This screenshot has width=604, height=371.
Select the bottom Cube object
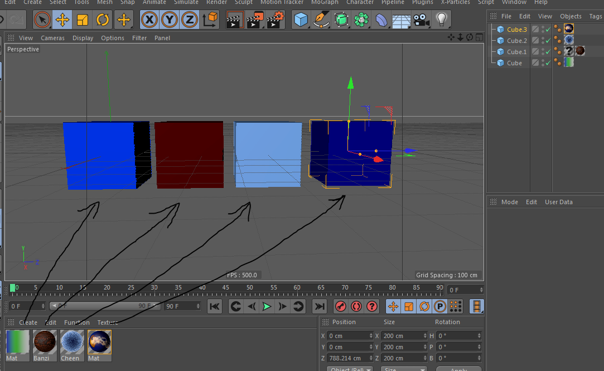tap(514, 63)
